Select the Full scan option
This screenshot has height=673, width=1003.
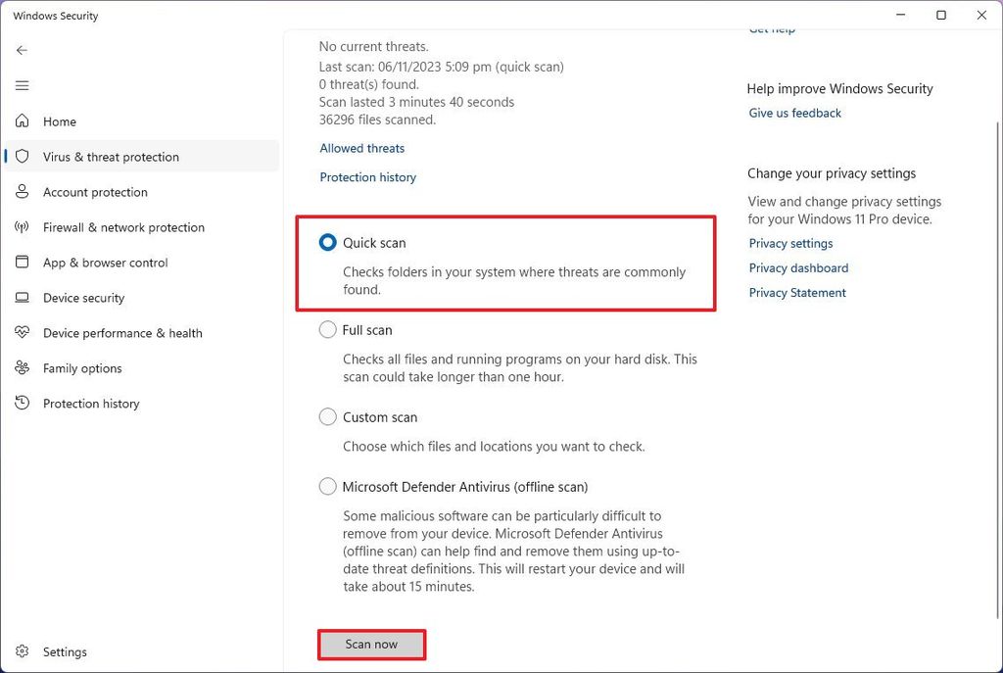tap(327, 330)
